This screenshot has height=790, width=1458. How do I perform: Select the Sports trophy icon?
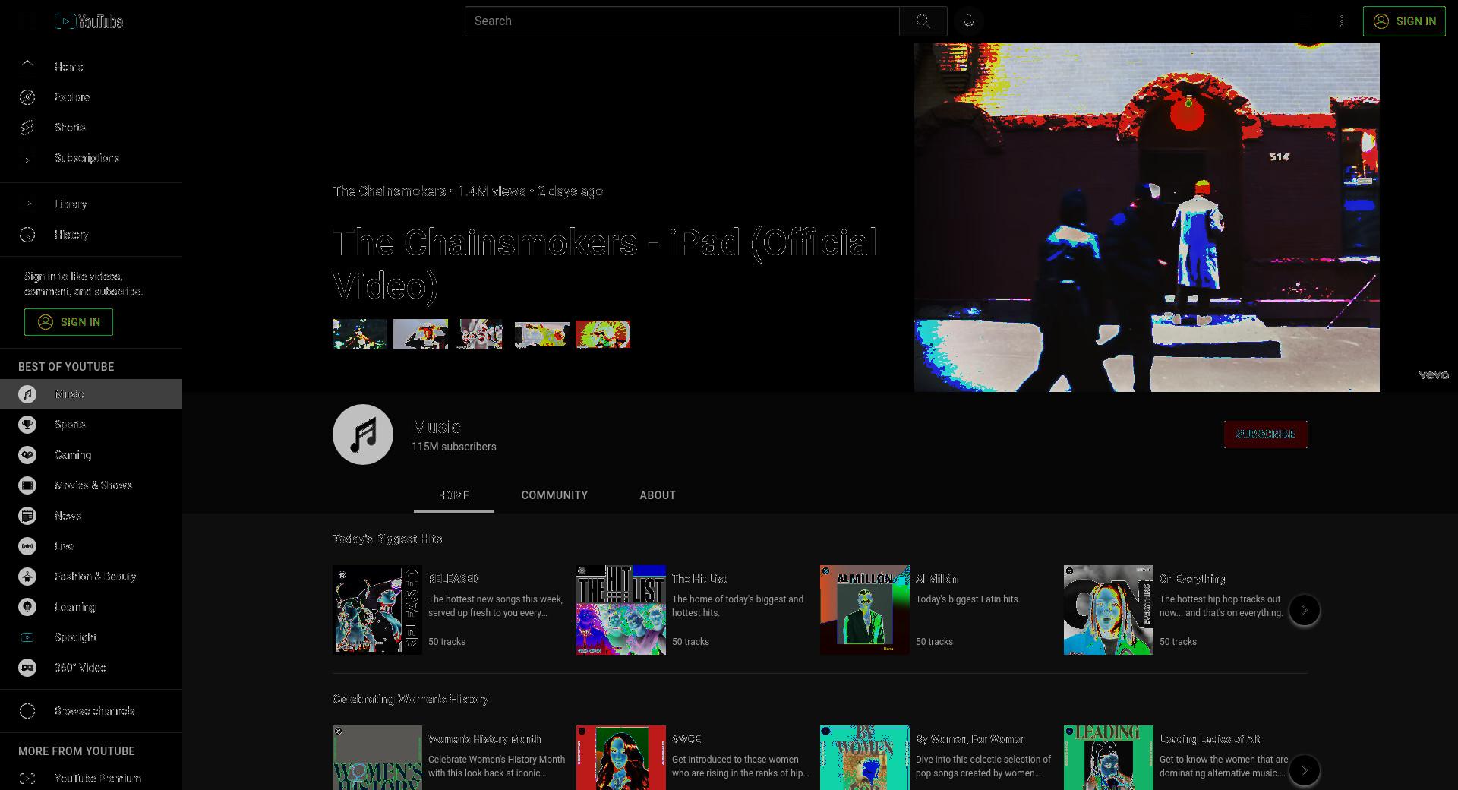tap(27, 425)
